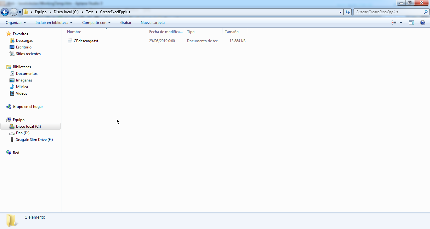Open the Compartir con menu
This screenshot has width=430, height=229.
[x=96, y=23]
